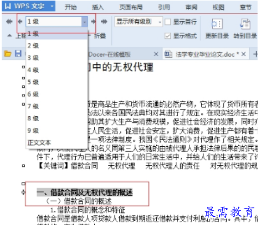Screen dimensions: 258x226
Task: Open the folder icon in quick toolbar
Action: point(8,54)
